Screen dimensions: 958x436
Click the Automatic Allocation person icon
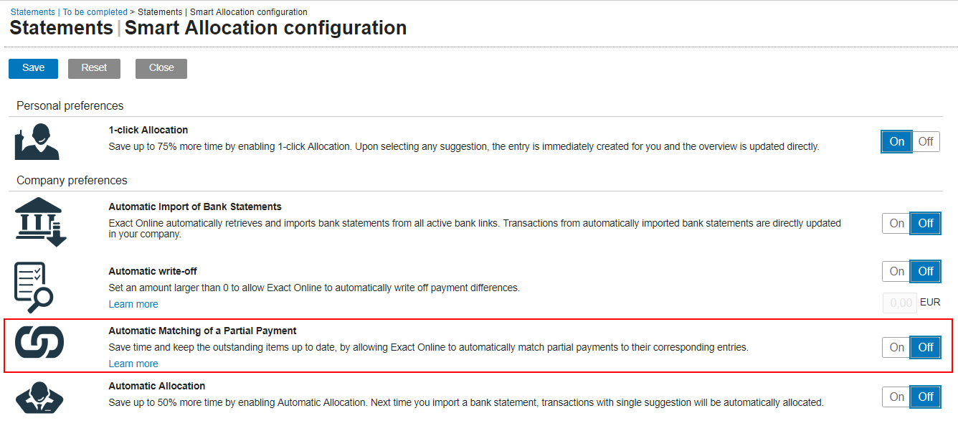(x=39, y=397)
